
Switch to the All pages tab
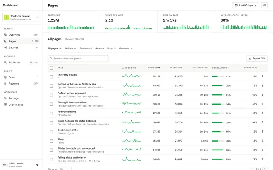click(55, 48)
